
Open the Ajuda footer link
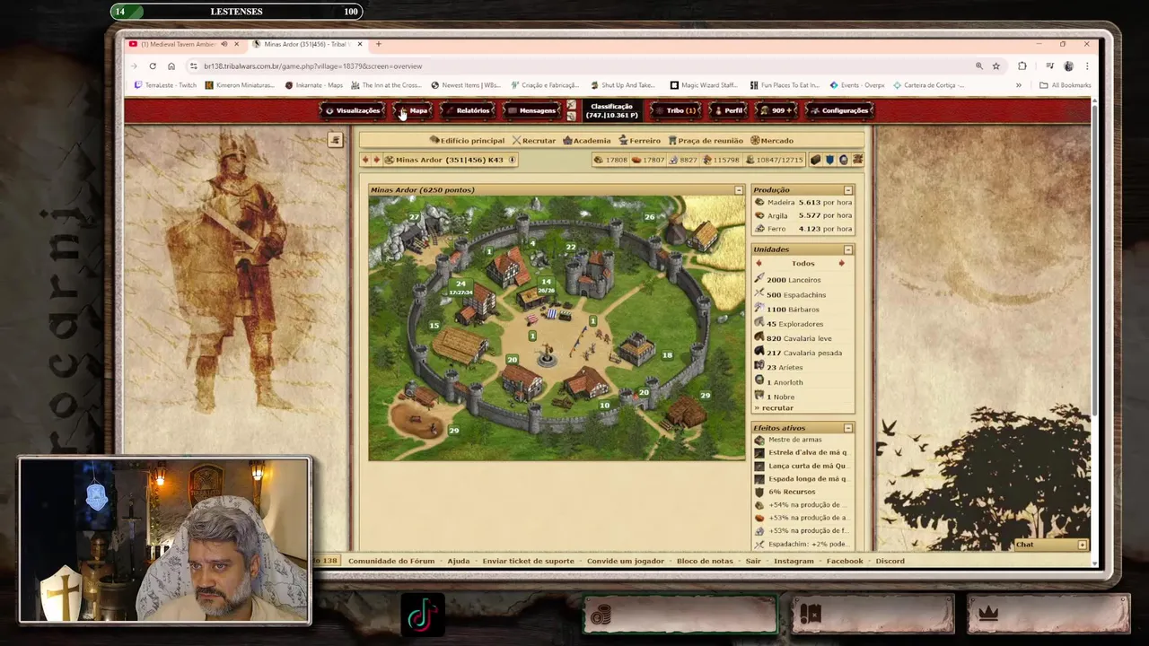(x=459, y=562)
